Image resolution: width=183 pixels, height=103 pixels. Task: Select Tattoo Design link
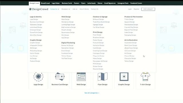tap(129, 61)
